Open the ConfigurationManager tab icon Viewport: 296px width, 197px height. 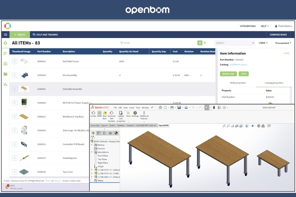[x=105, y=133]
